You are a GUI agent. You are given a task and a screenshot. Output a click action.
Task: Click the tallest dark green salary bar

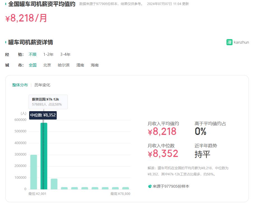[x=44, y=156]
